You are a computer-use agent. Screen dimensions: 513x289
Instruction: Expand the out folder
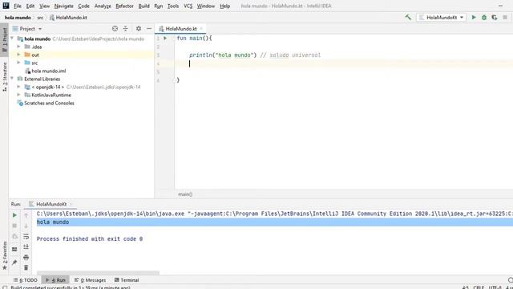pos(18,55)
